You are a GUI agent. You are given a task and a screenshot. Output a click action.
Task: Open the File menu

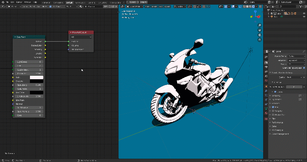point(7,2)
